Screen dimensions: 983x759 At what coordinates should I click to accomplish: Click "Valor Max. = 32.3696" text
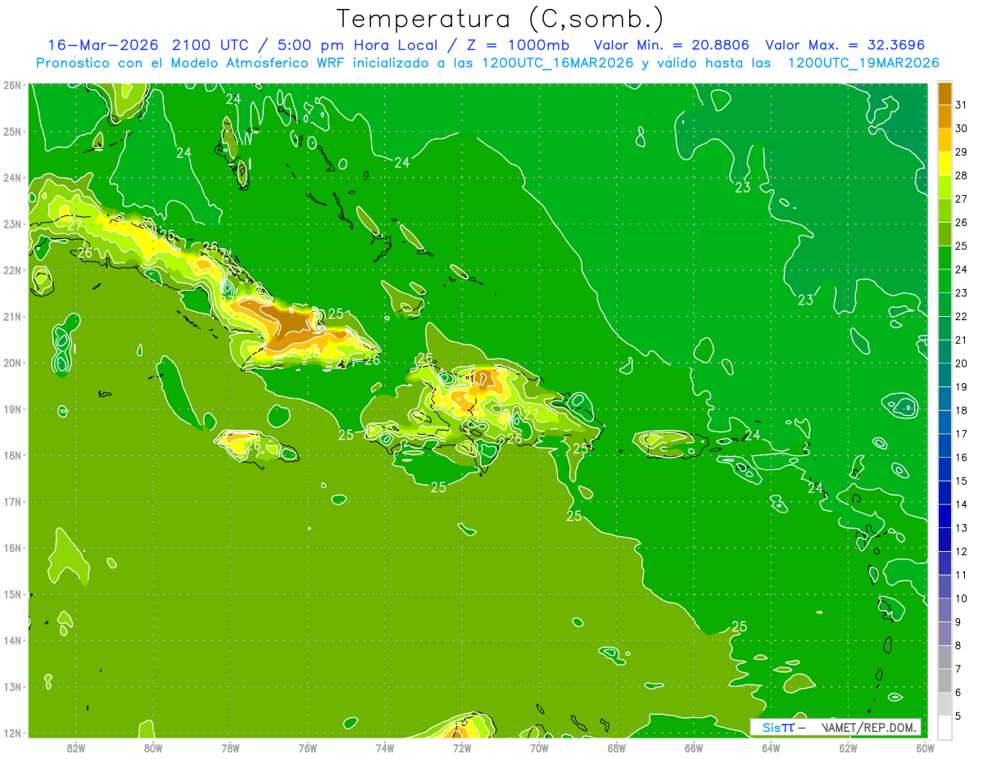[847, 44]
